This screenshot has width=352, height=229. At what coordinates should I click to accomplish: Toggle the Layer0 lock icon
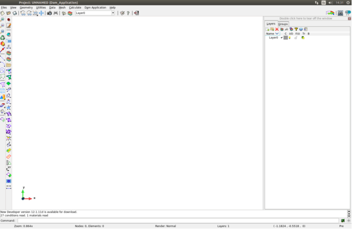pos(296,38)
